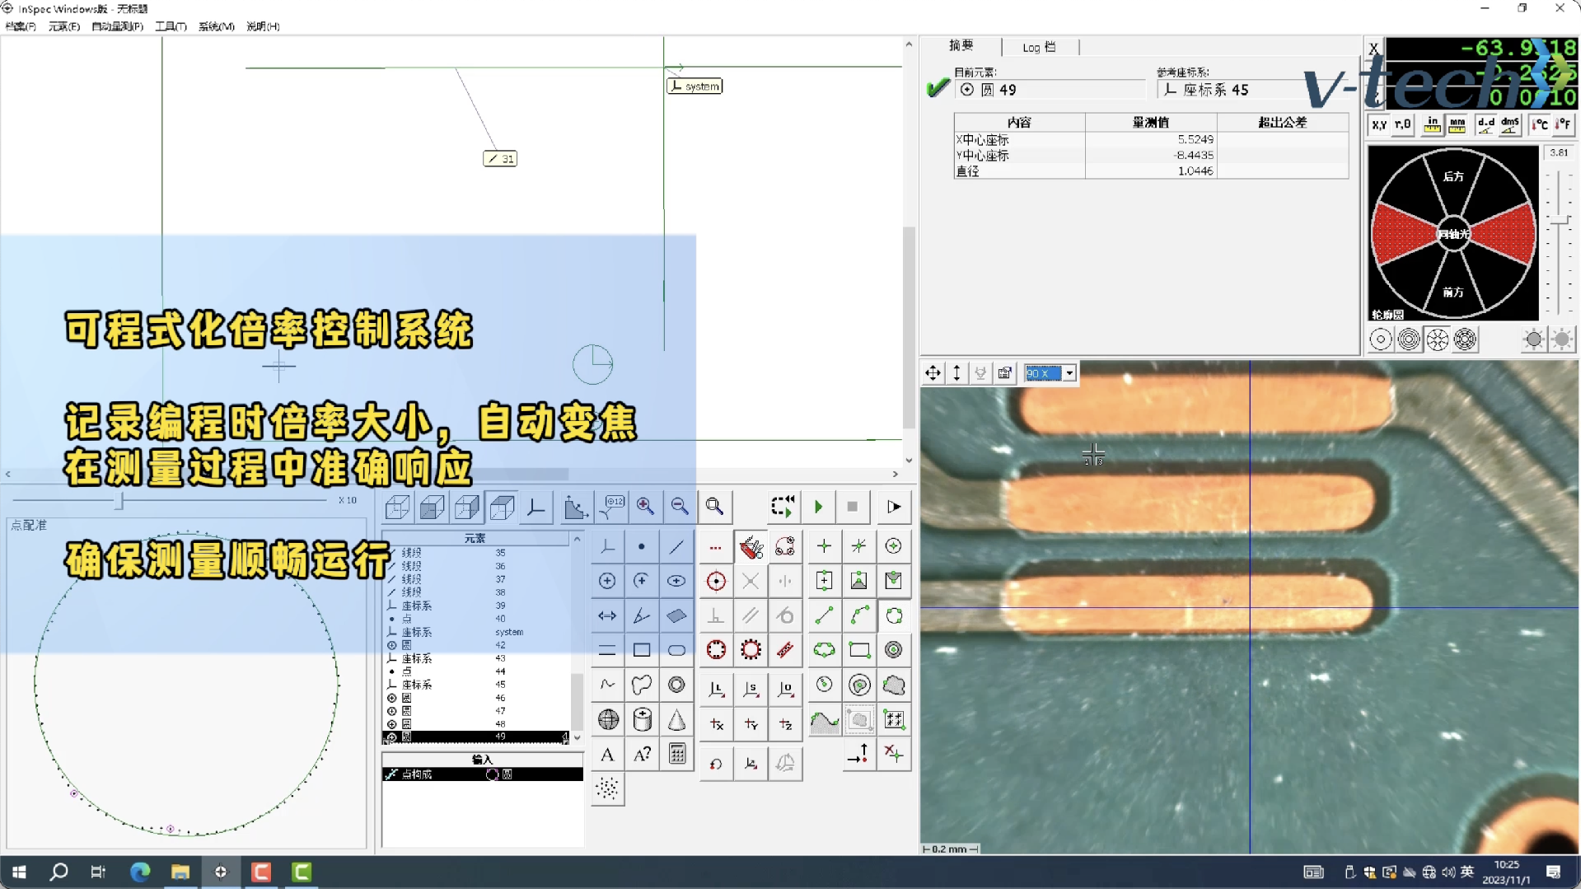Click the red crosshair target tool
This screenshot has height=889, width=1581.
coord(716,581)
